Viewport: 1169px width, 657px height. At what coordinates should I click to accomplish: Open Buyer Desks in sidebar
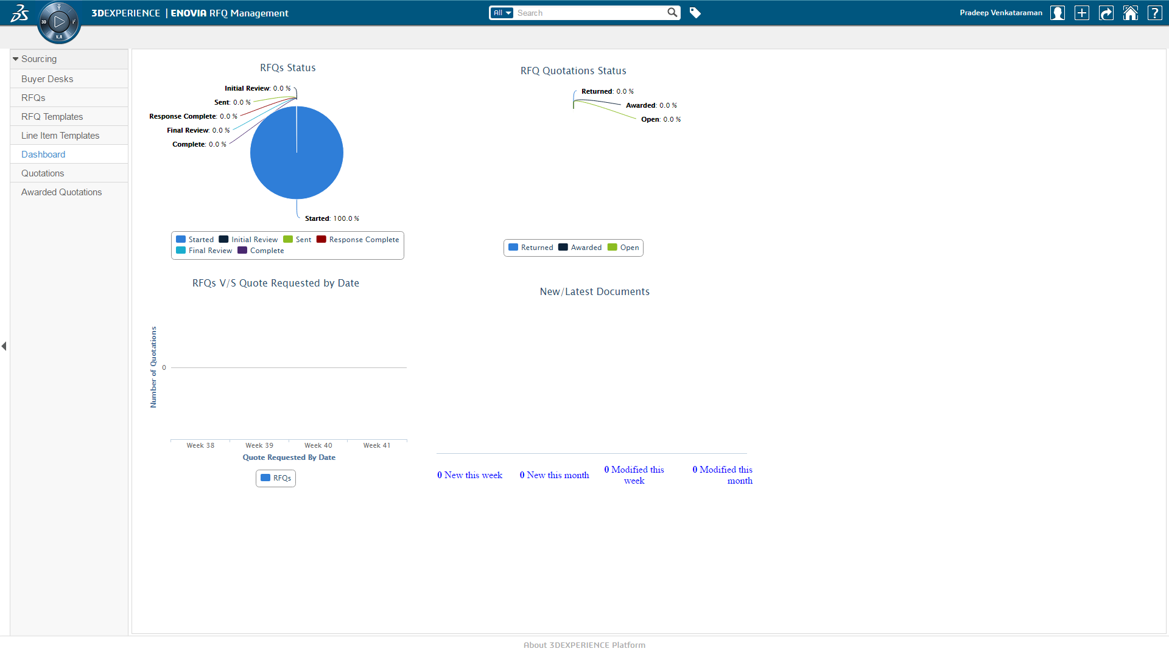tap(47, 79)
